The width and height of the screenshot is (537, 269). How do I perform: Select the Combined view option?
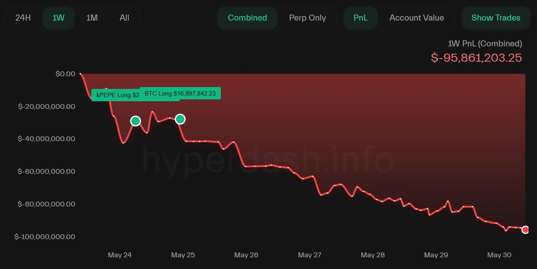click(247, 18)
